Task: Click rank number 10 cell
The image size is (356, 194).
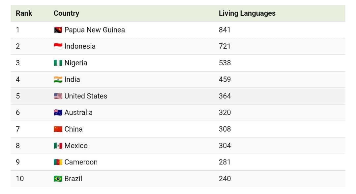Action: (x=20, y=179)
